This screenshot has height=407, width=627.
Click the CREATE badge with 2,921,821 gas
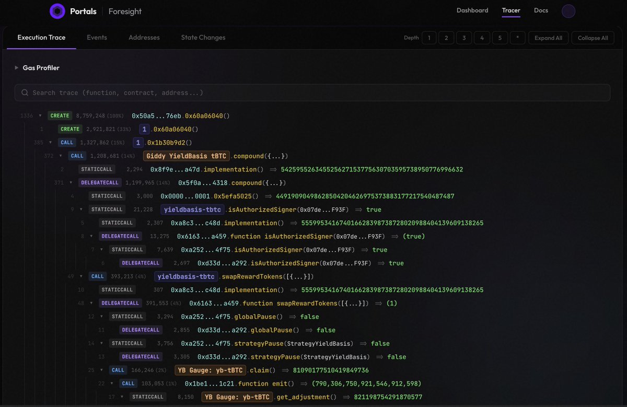[70, 129]
